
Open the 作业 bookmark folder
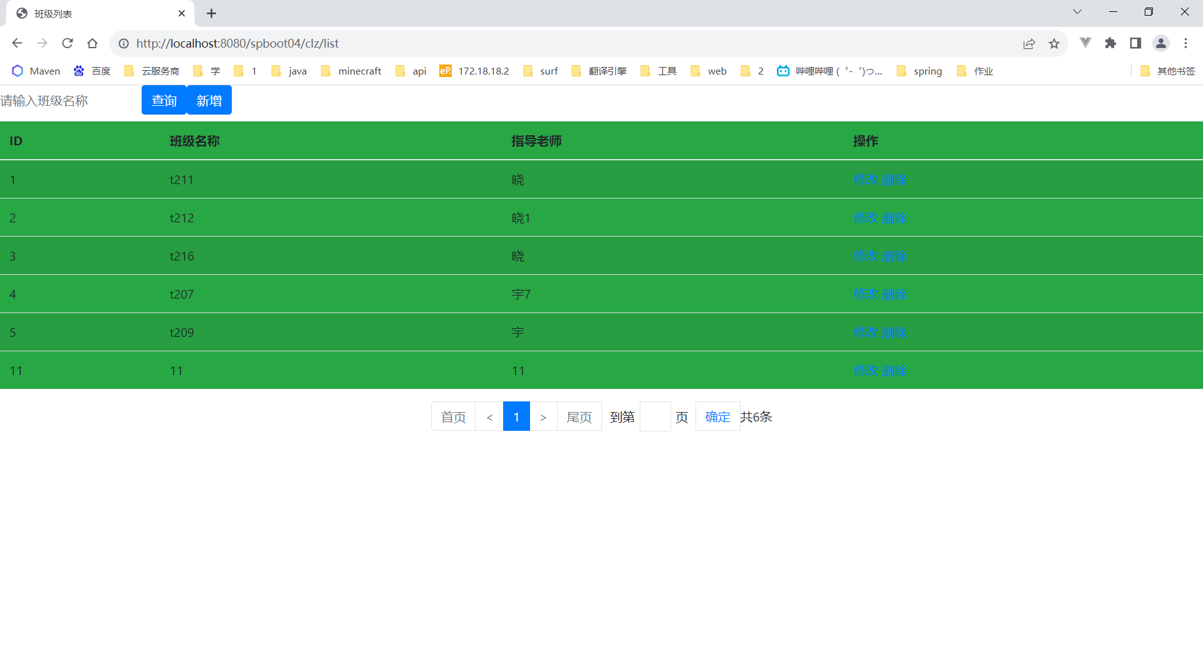[975, 71]
